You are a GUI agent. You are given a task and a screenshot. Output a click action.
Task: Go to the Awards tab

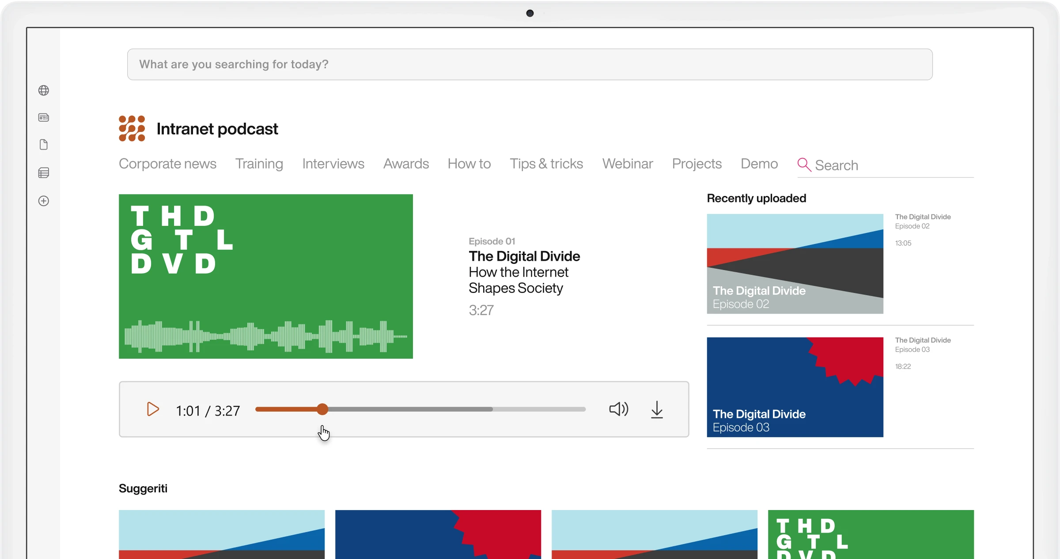pyautogui.click(x=406, y=164)
